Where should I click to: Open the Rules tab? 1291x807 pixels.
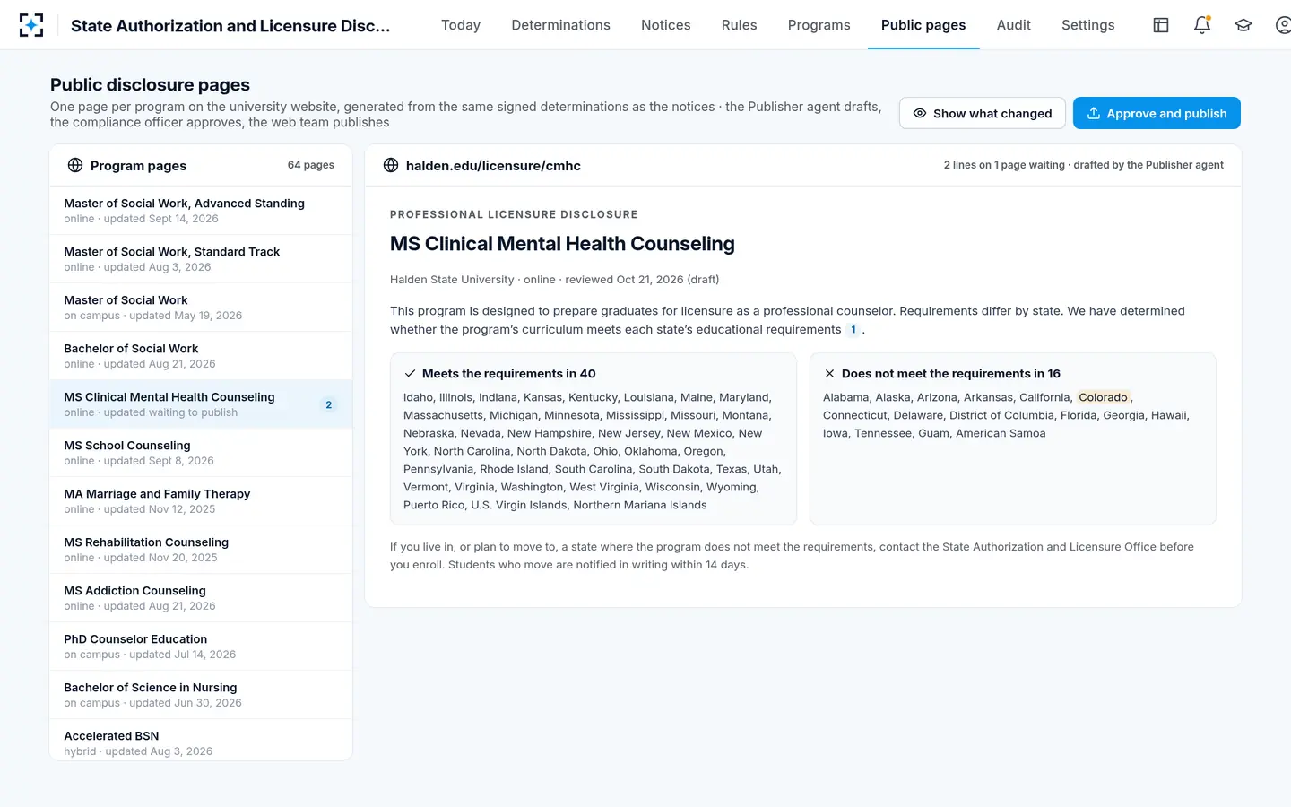[740, 25]
